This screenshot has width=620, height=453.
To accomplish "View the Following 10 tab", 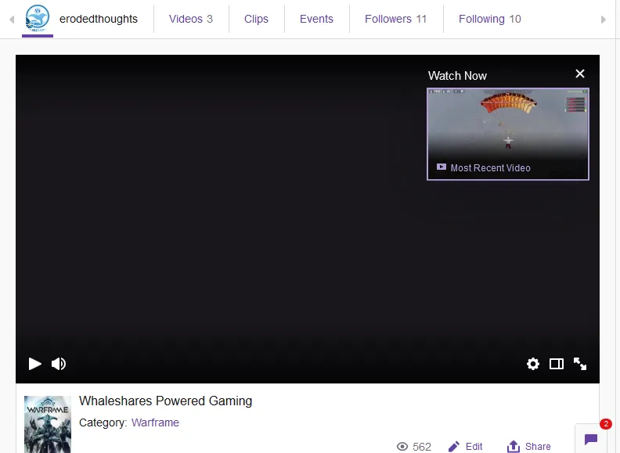I will point(489,19).
